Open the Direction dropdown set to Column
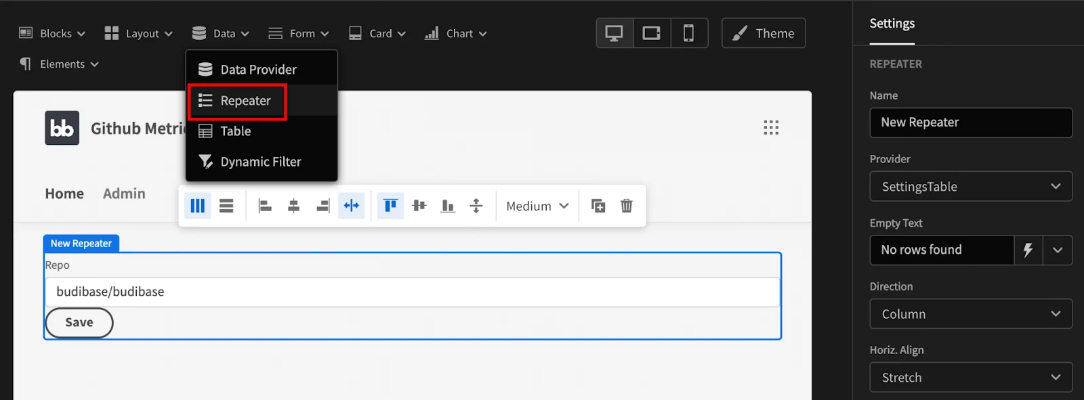The image size is (1084, 400). (971, 313)
